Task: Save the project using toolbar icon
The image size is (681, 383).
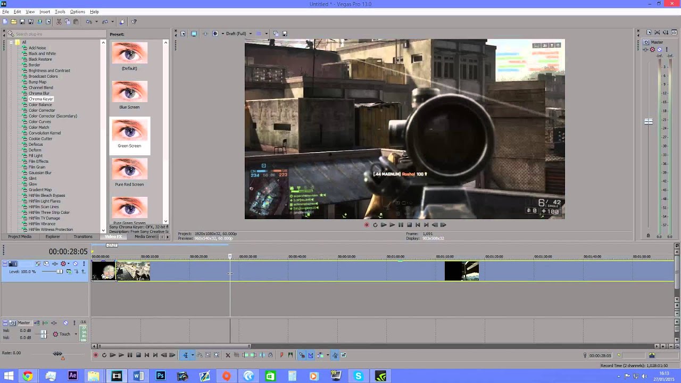Action: 22,22
